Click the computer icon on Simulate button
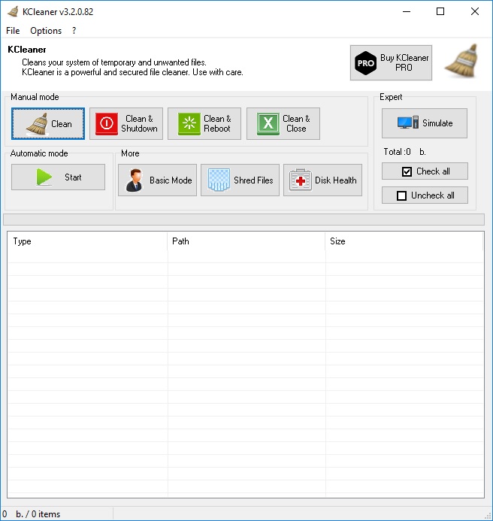The height and width of the screenshot is (521, 493). 407,123
